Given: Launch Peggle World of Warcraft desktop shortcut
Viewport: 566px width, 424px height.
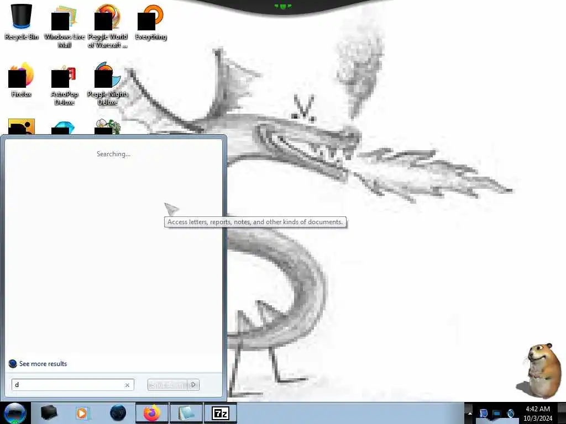Looking at the screenshot, I should pos(108,25).
